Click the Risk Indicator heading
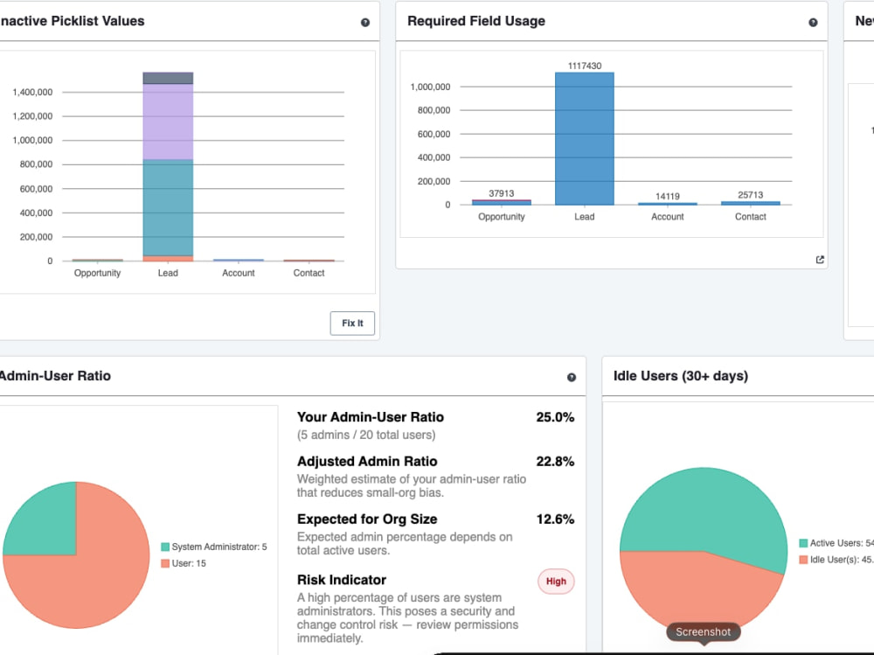Screen dimensions: 874x655 tap(342, 581)
